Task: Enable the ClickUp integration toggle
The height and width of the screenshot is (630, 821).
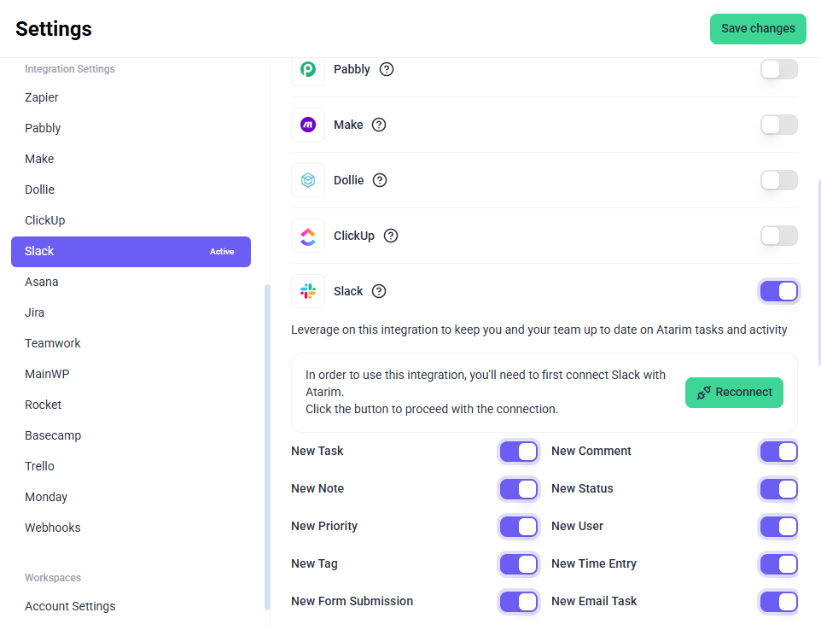Action: pos(778,236)
